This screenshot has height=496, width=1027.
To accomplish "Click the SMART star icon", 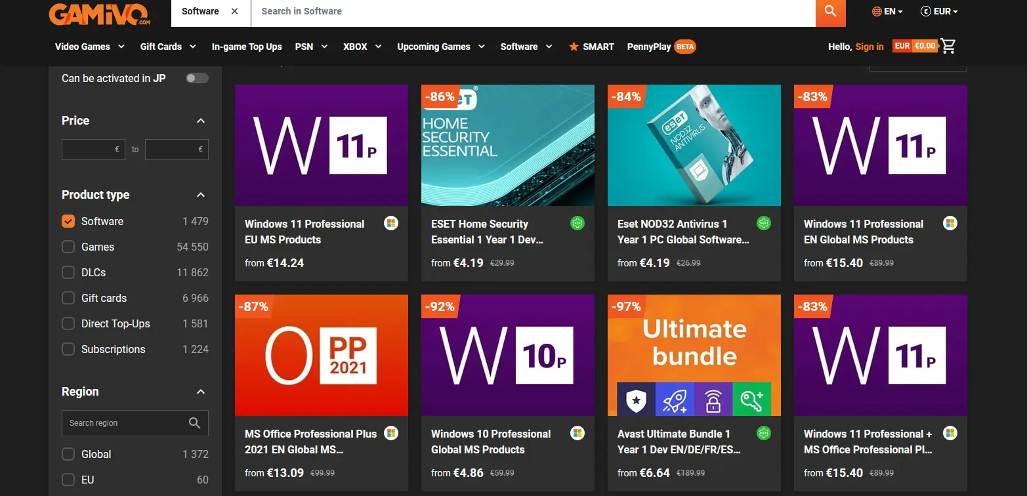I will [x=574, y=47].
